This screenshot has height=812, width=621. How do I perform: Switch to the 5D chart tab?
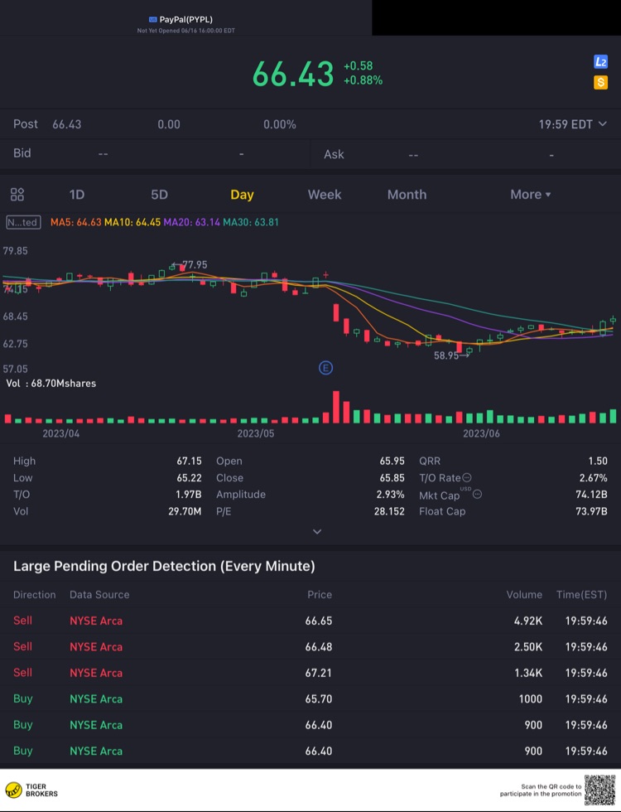(159, 195)
